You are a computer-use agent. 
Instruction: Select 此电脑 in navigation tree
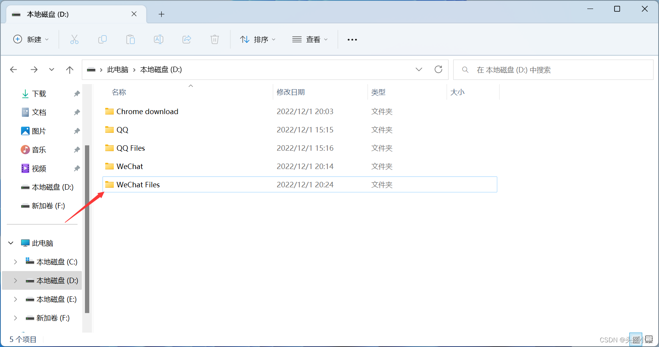point(42,243)
